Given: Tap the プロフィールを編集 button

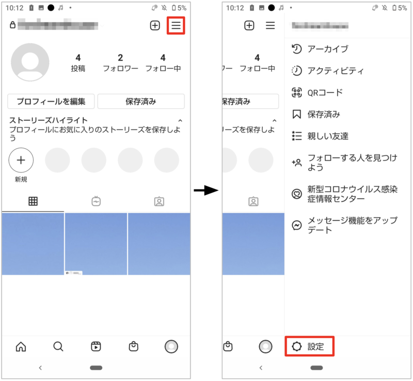Looking at the screenshot, I should pos(51,102).
